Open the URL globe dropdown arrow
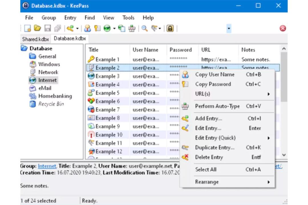 pyautogui.click(x=114, y=29)
